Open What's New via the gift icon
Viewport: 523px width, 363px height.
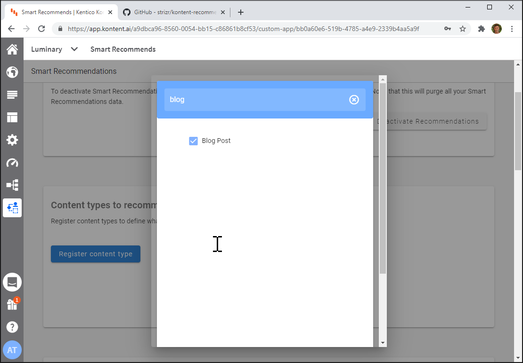12,304
